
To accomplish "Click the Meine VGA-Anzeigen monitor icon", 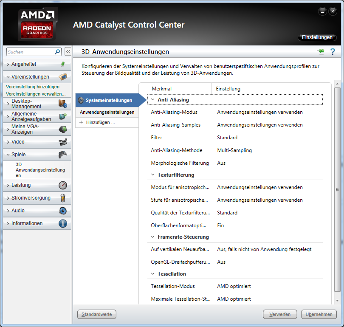I will pyautogui.click(x=63, y=129).
